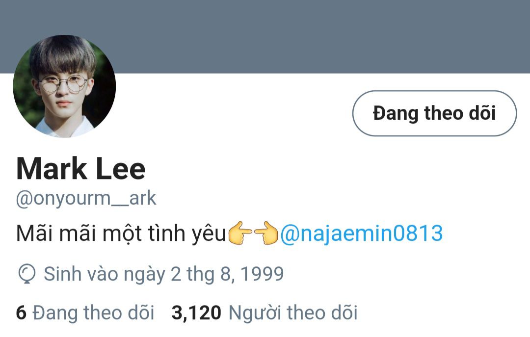Open the "3,120 Người theo dõi" followers list
530x337 pixels.
(265, 312)
